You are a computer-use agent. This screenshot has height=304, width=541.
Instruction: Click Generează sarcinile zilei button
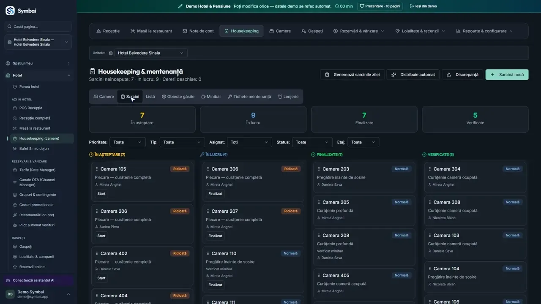[x=352, y=75]
